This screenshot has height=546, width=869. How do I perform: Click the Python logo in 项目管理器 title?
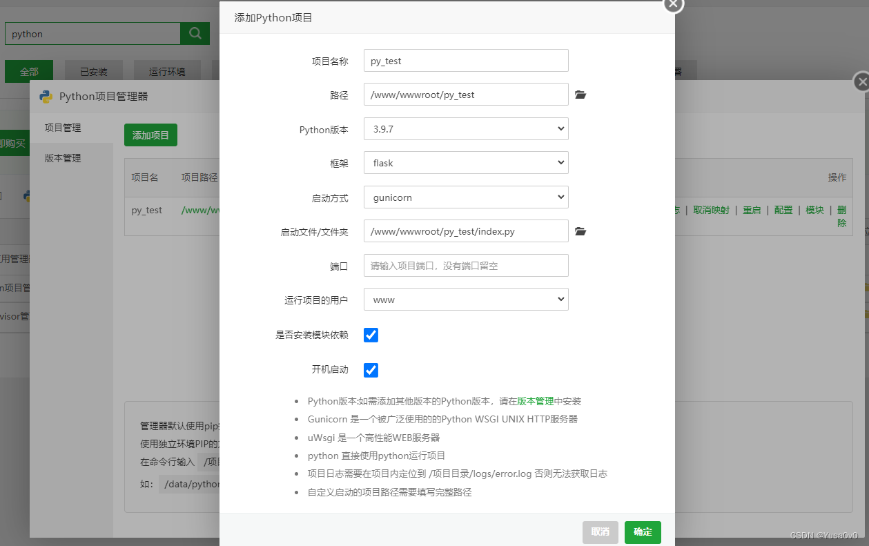(x=46, y=96)
